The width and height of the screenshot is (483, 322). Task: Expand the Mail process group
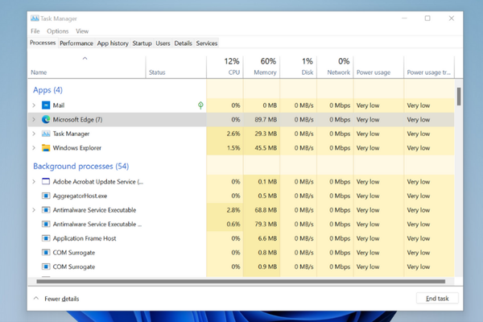pos(34,105)
